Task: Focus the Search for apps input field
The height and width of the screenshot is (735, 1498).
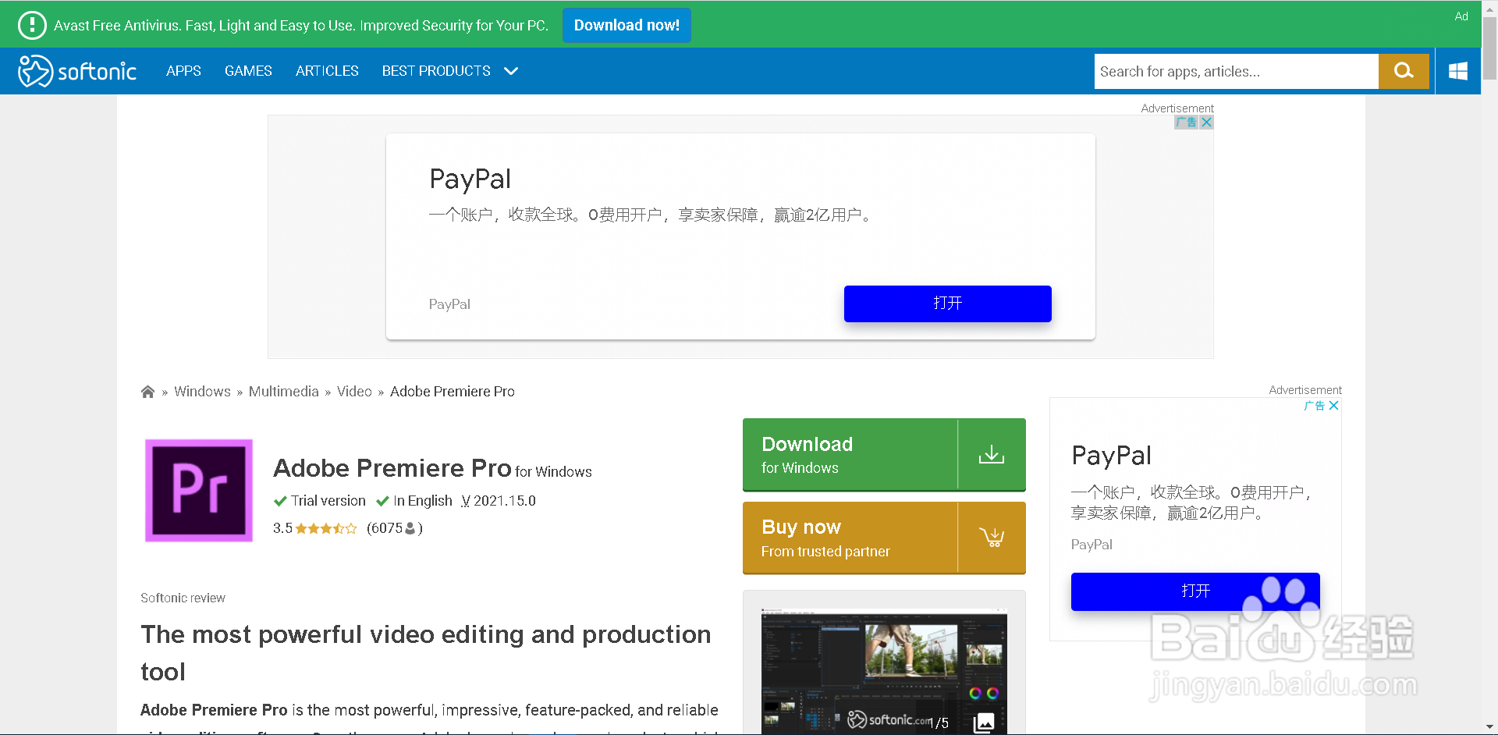Action: coord(1237,71)
